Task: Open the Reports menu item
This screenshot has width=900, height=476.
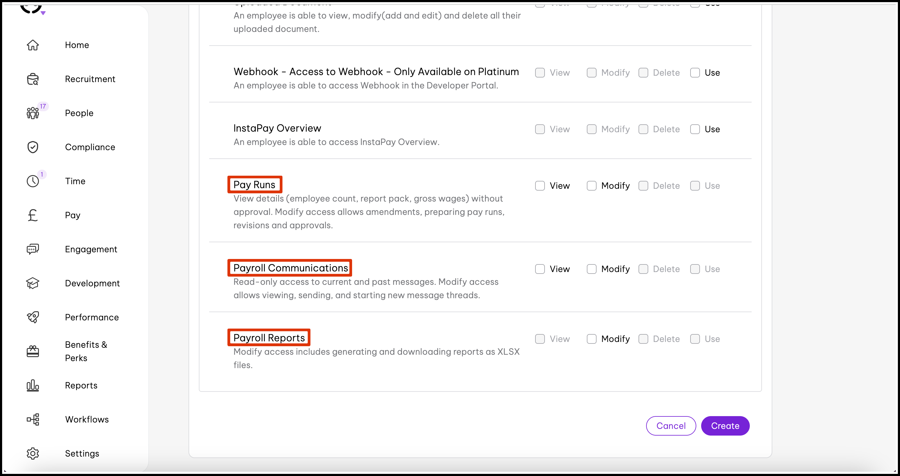Action: pos(81,385)
